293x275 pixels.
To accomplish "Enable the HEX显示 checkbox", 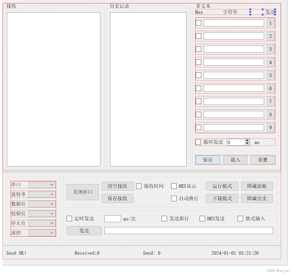I will click(174, 186).
